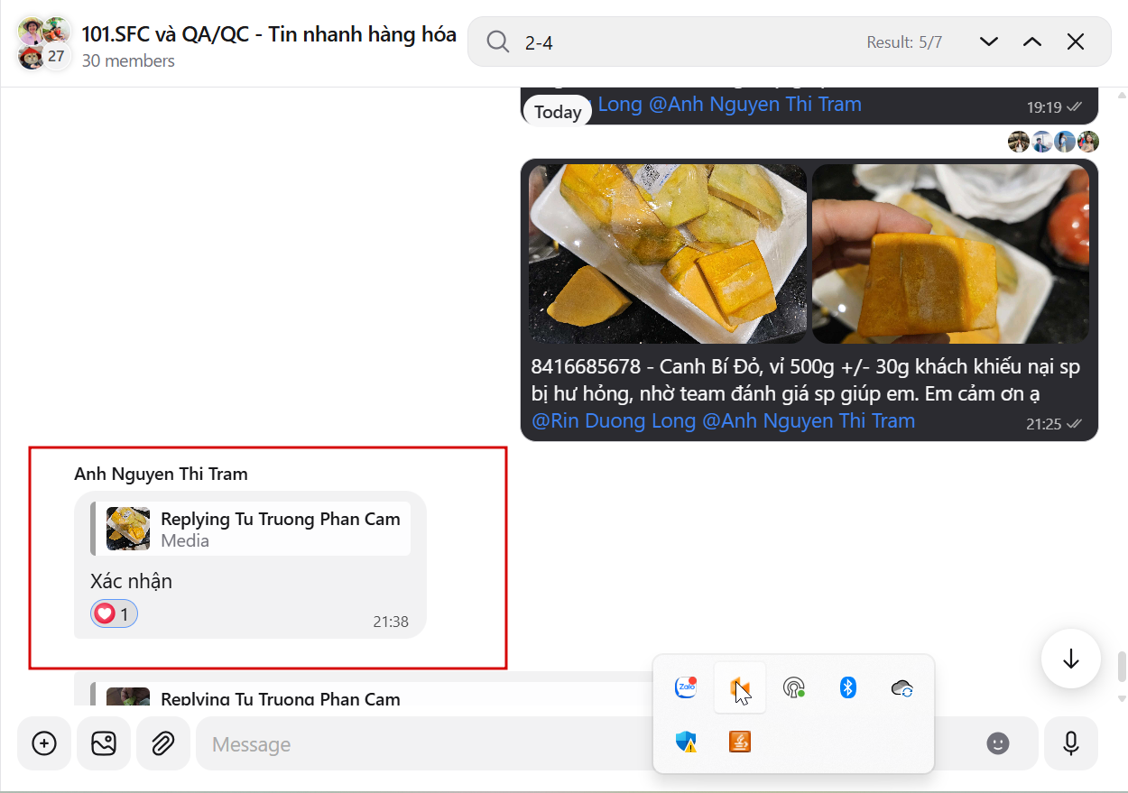Open the Java tray icon
The width and height of the screenshot is (1128, 793).
pos(740,742)
